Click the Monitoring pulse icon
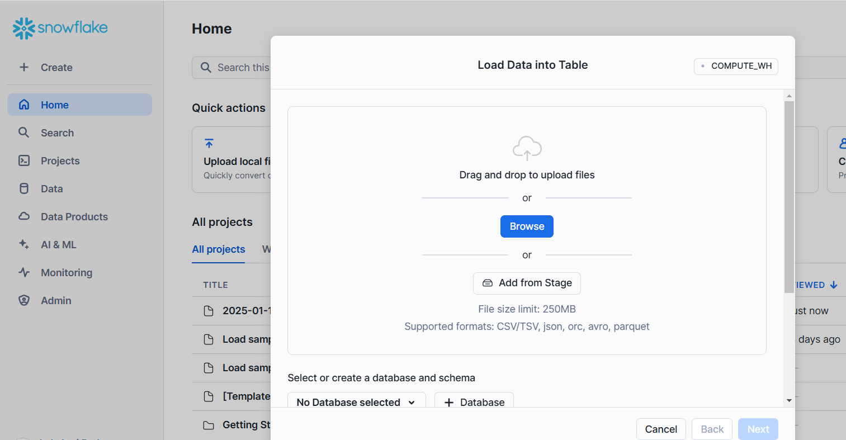Viewport: 846px width, 440px height. point(24,272)
